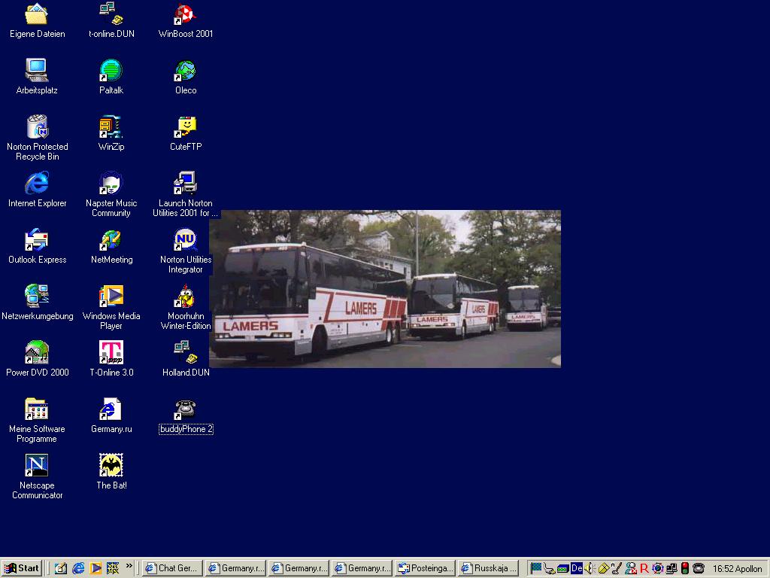770x578 pixels.
Task: Select the Windows Media Player desktop icon
Action: click(x=111, y=296)
